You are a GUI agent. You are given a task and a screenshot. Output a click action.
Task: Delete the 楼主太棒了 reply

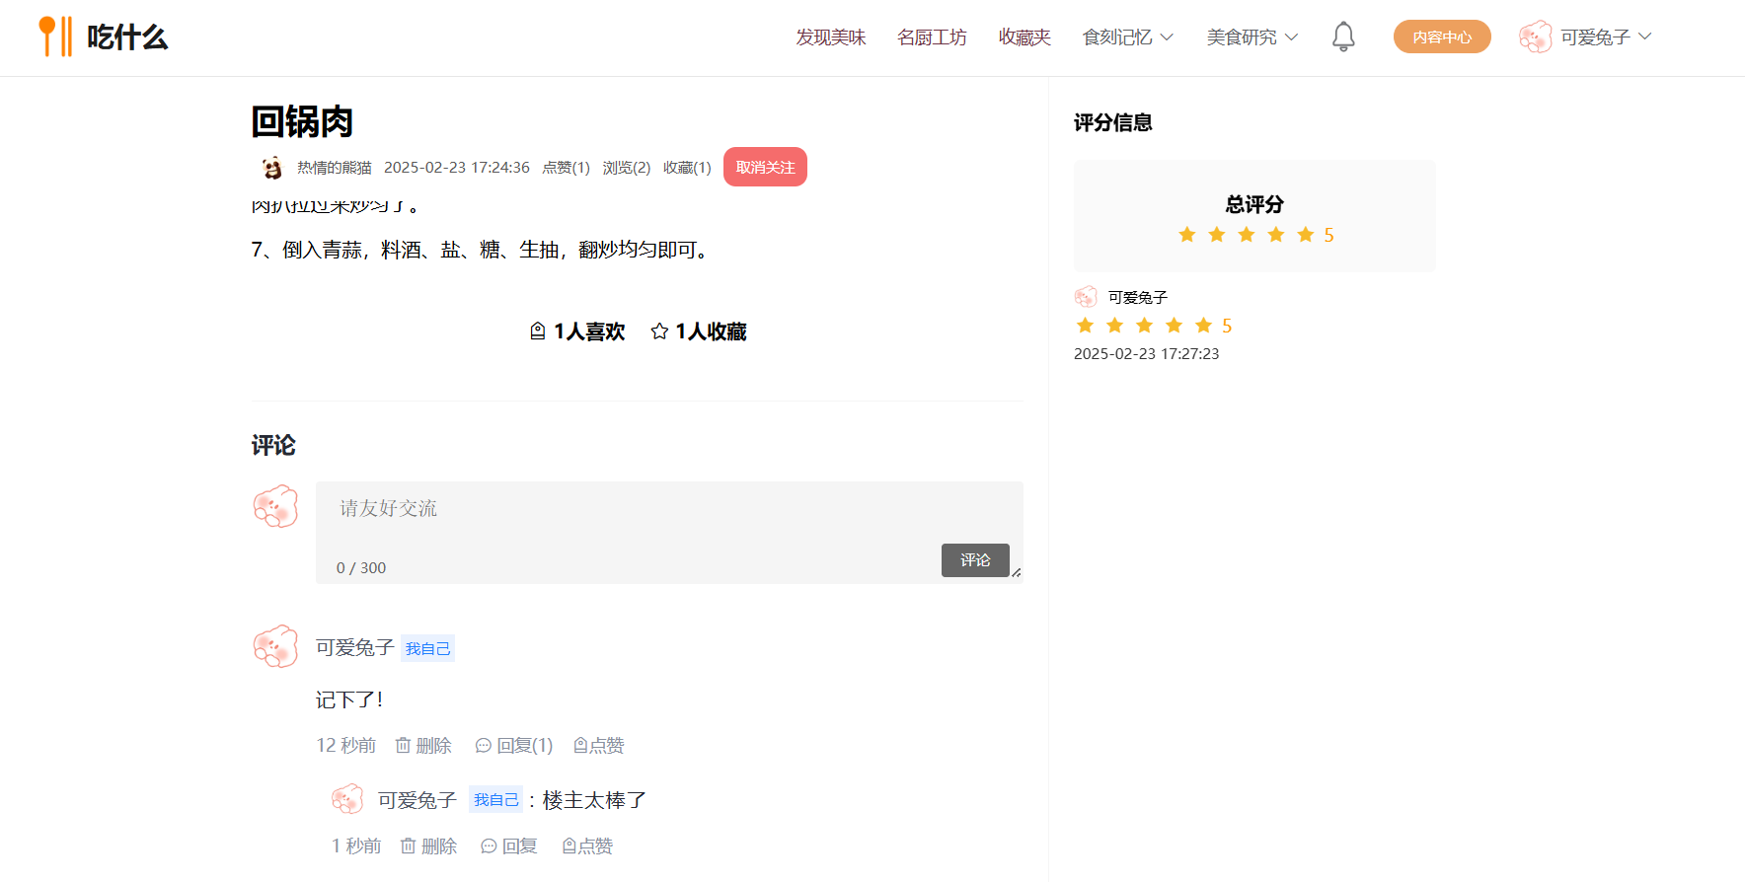tap(428, 846)
